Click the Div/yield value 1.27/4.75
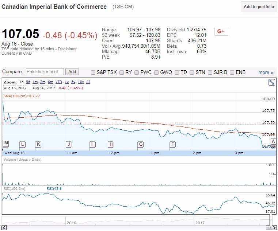 pyautogui.click(x=197, y=30)
